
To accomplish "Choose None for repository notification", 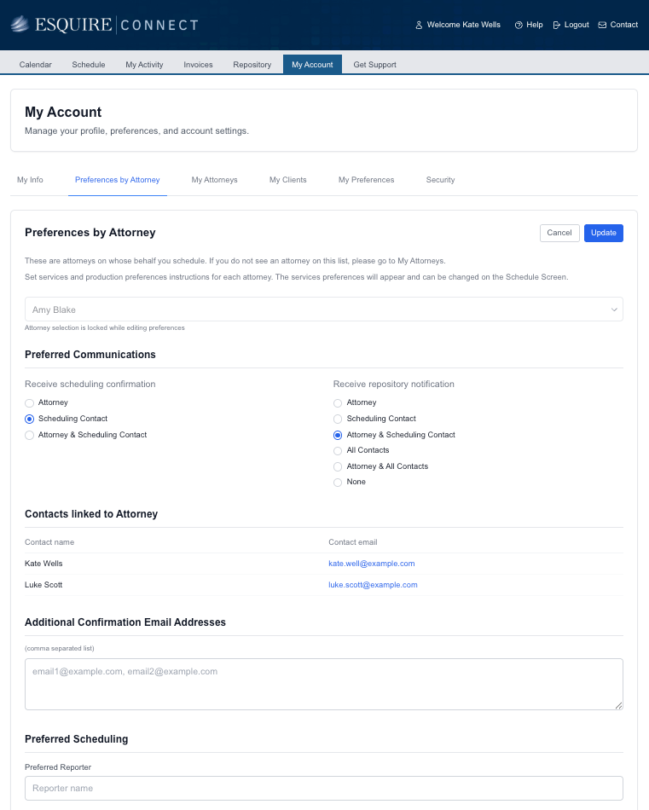I will click(x=338, y=483).
